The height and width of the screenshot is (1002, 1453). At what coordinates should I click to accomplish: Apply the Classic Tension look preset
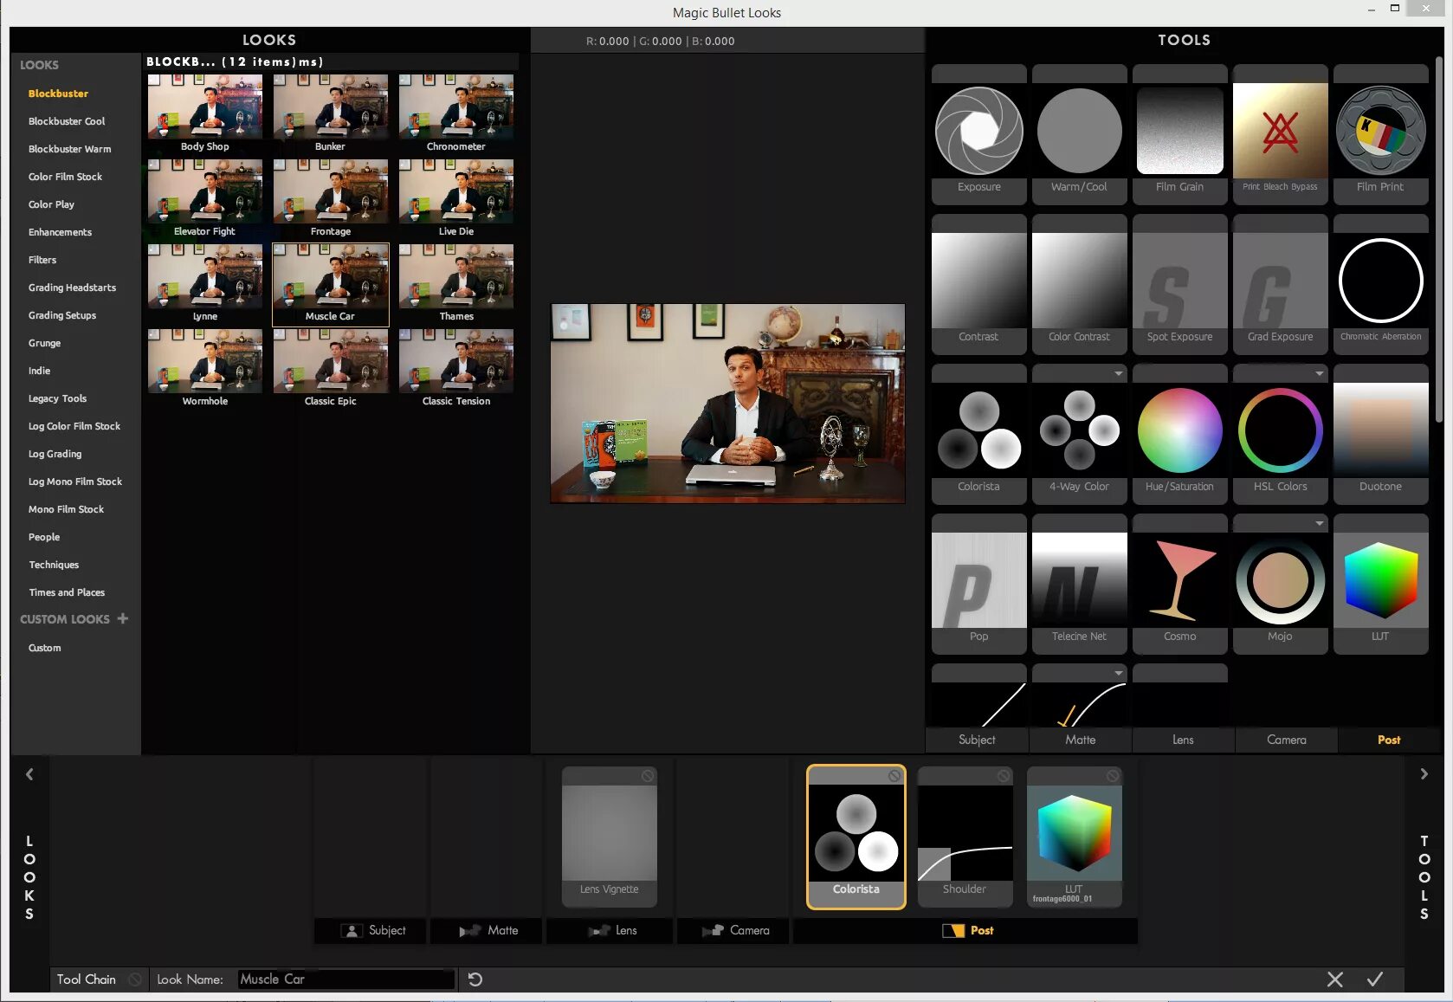pyautogui.click(x=456, y=368)
